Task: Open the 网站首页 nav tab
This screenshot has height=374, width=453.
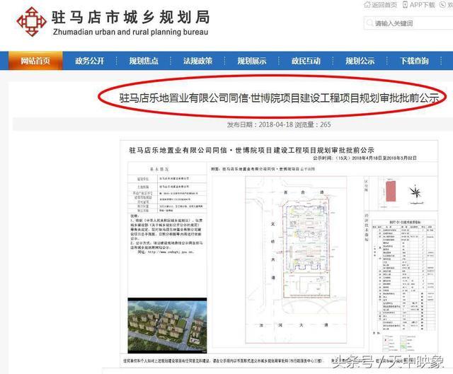Action: click(35, 61)
